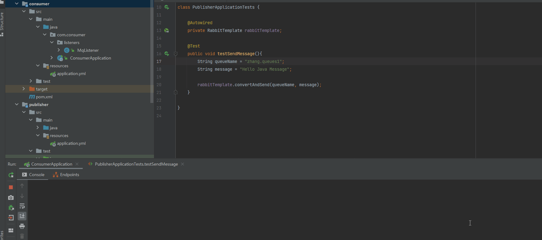Open the layout icon below exit button
542x240 pixels.
tap(11, 230)
